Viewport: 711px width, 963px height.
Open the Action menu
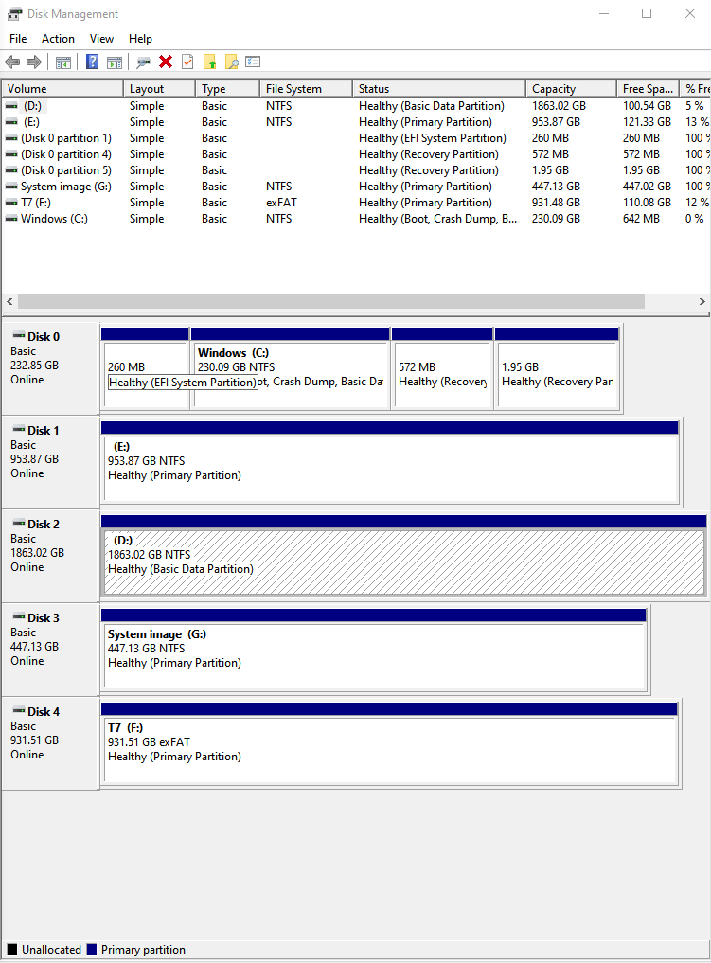tap(58, 39)
